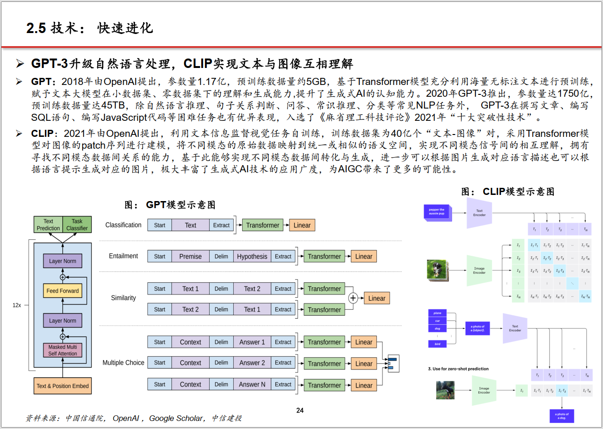This screenshot has width=603, height=429.
Task: Click the stacked dog photo thumbnails
Action: [438, 271]
